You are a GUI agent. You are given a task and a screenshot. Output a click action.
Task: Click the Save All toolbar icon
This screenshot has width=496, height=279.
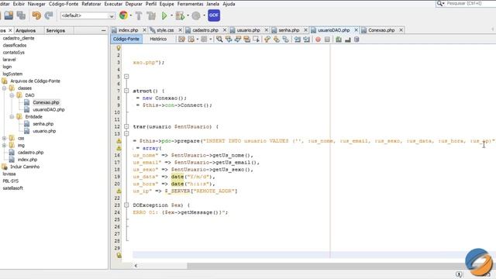(21, 15)
